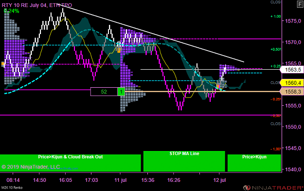This screenshot has height=191, width=304.
Task: Click the +0,50 percent level label
Action: tap(276, 49)
